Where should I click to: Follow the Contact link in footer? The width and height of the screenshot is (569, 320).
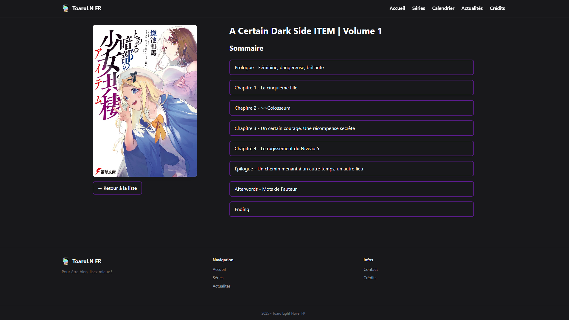pyautogui.click(x=370, y=269)
